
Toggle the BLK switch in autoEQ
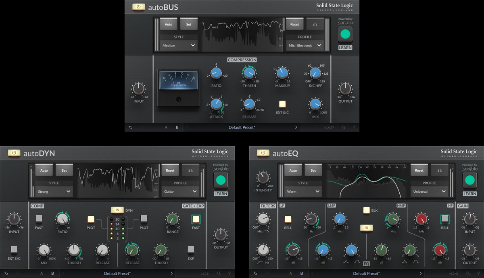366,210
